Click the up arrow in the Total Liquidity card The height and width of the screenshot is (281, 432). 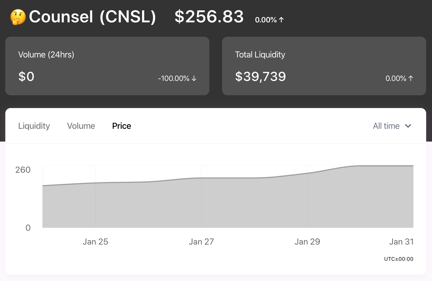(x=411, y=78)
